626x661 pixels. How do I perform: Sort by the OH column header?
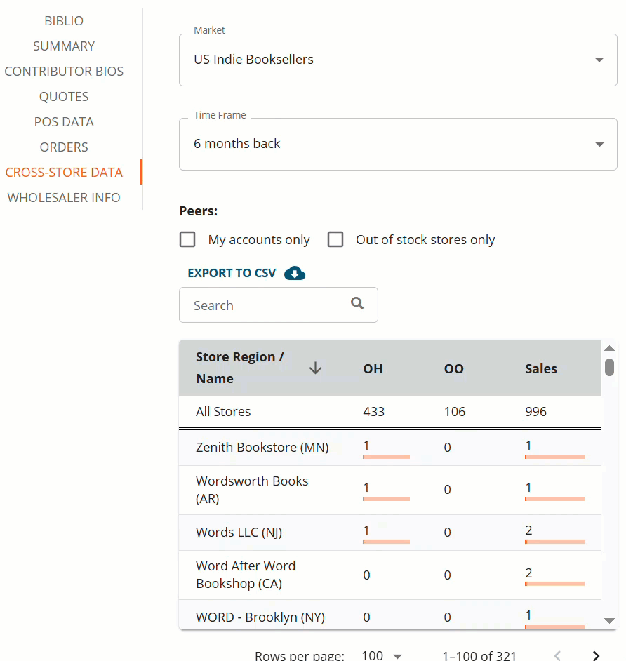pos(373,369)
